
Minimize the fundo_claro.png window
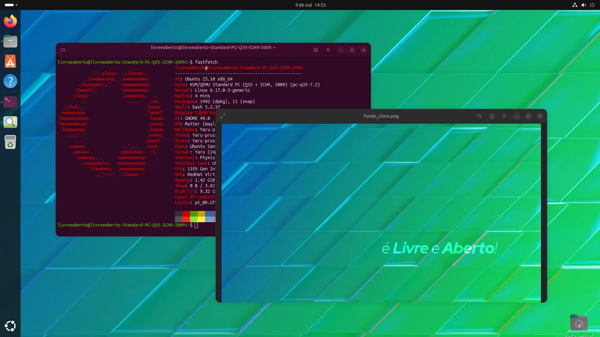[x=517, y=116]
